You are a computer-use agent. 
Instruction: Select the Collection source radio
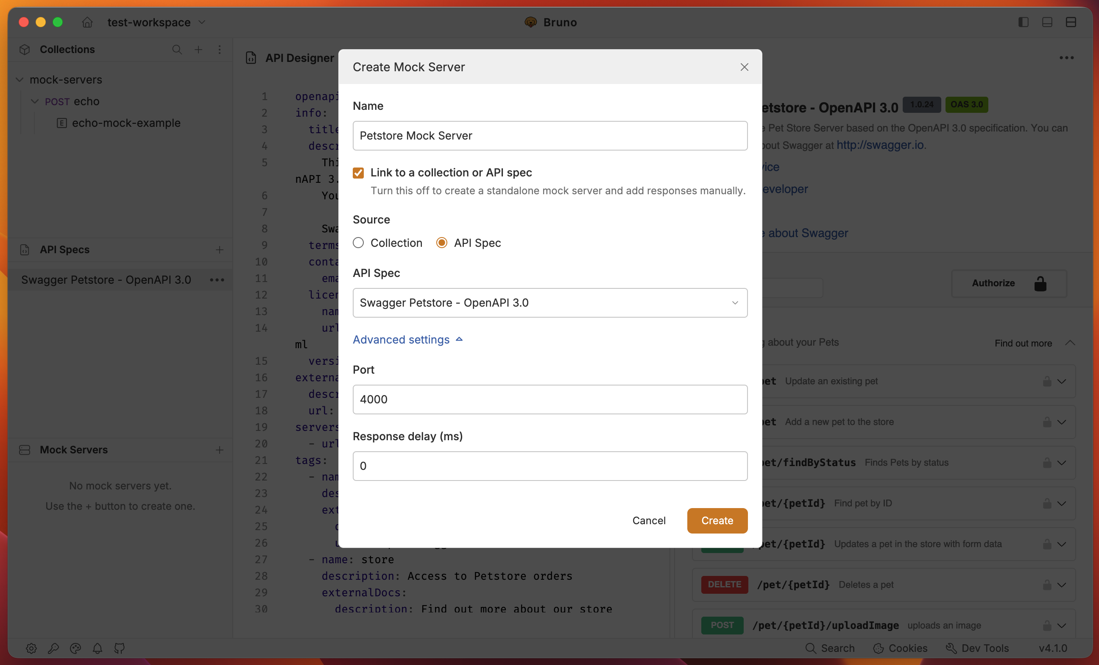coord(358,243)
